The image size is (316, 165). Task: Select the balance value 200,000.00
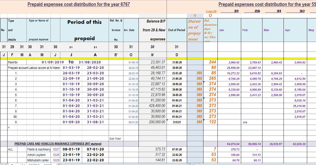(x=157, y=122)
